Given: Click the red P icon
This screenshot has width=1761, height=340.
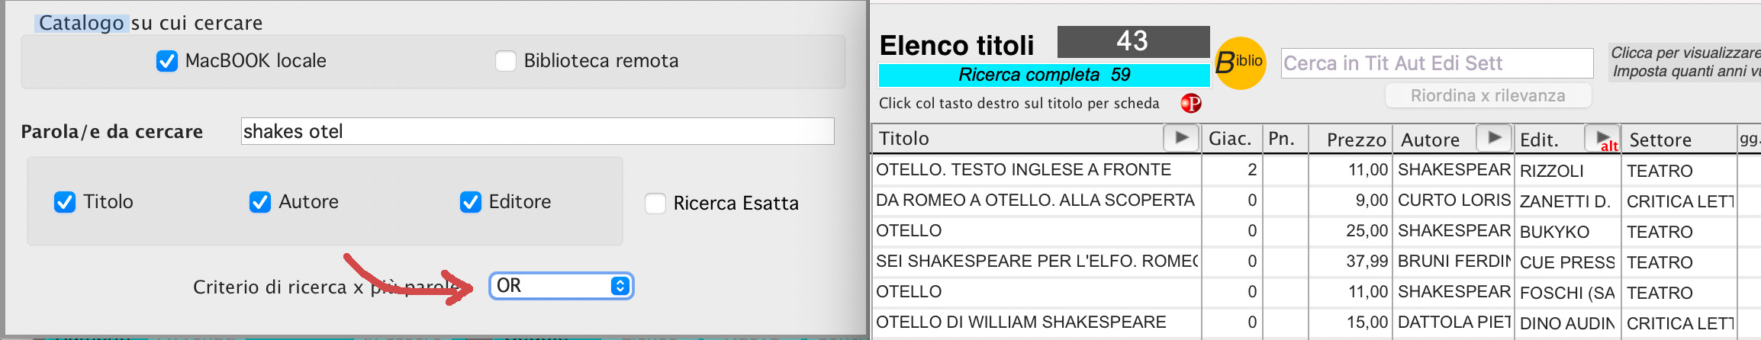Looking at the screenshot, I should coord(1191,103).
